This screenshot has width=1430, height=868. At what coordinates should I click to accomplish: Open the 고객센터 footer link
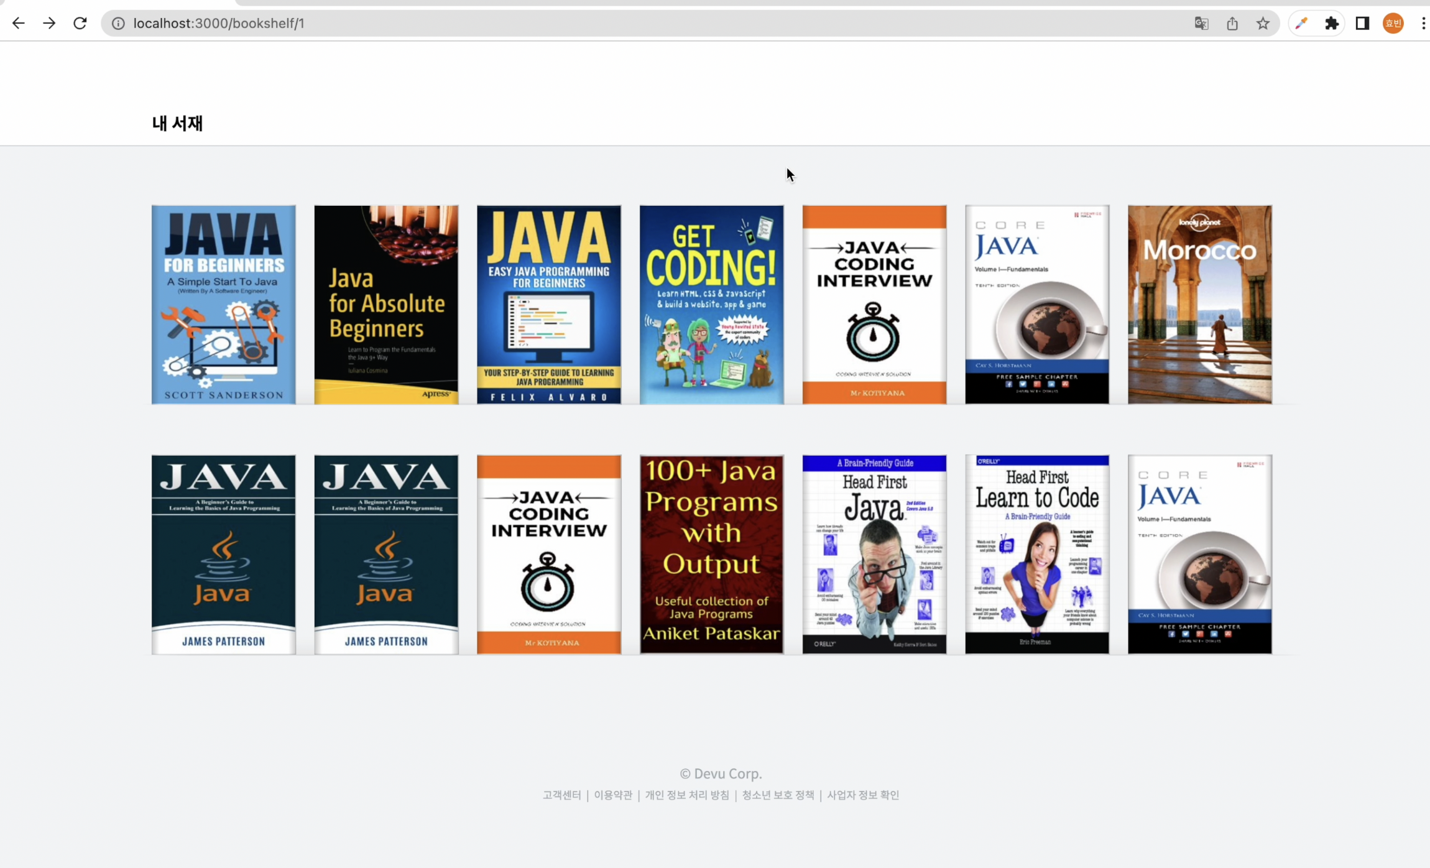(x=561, y=795)
